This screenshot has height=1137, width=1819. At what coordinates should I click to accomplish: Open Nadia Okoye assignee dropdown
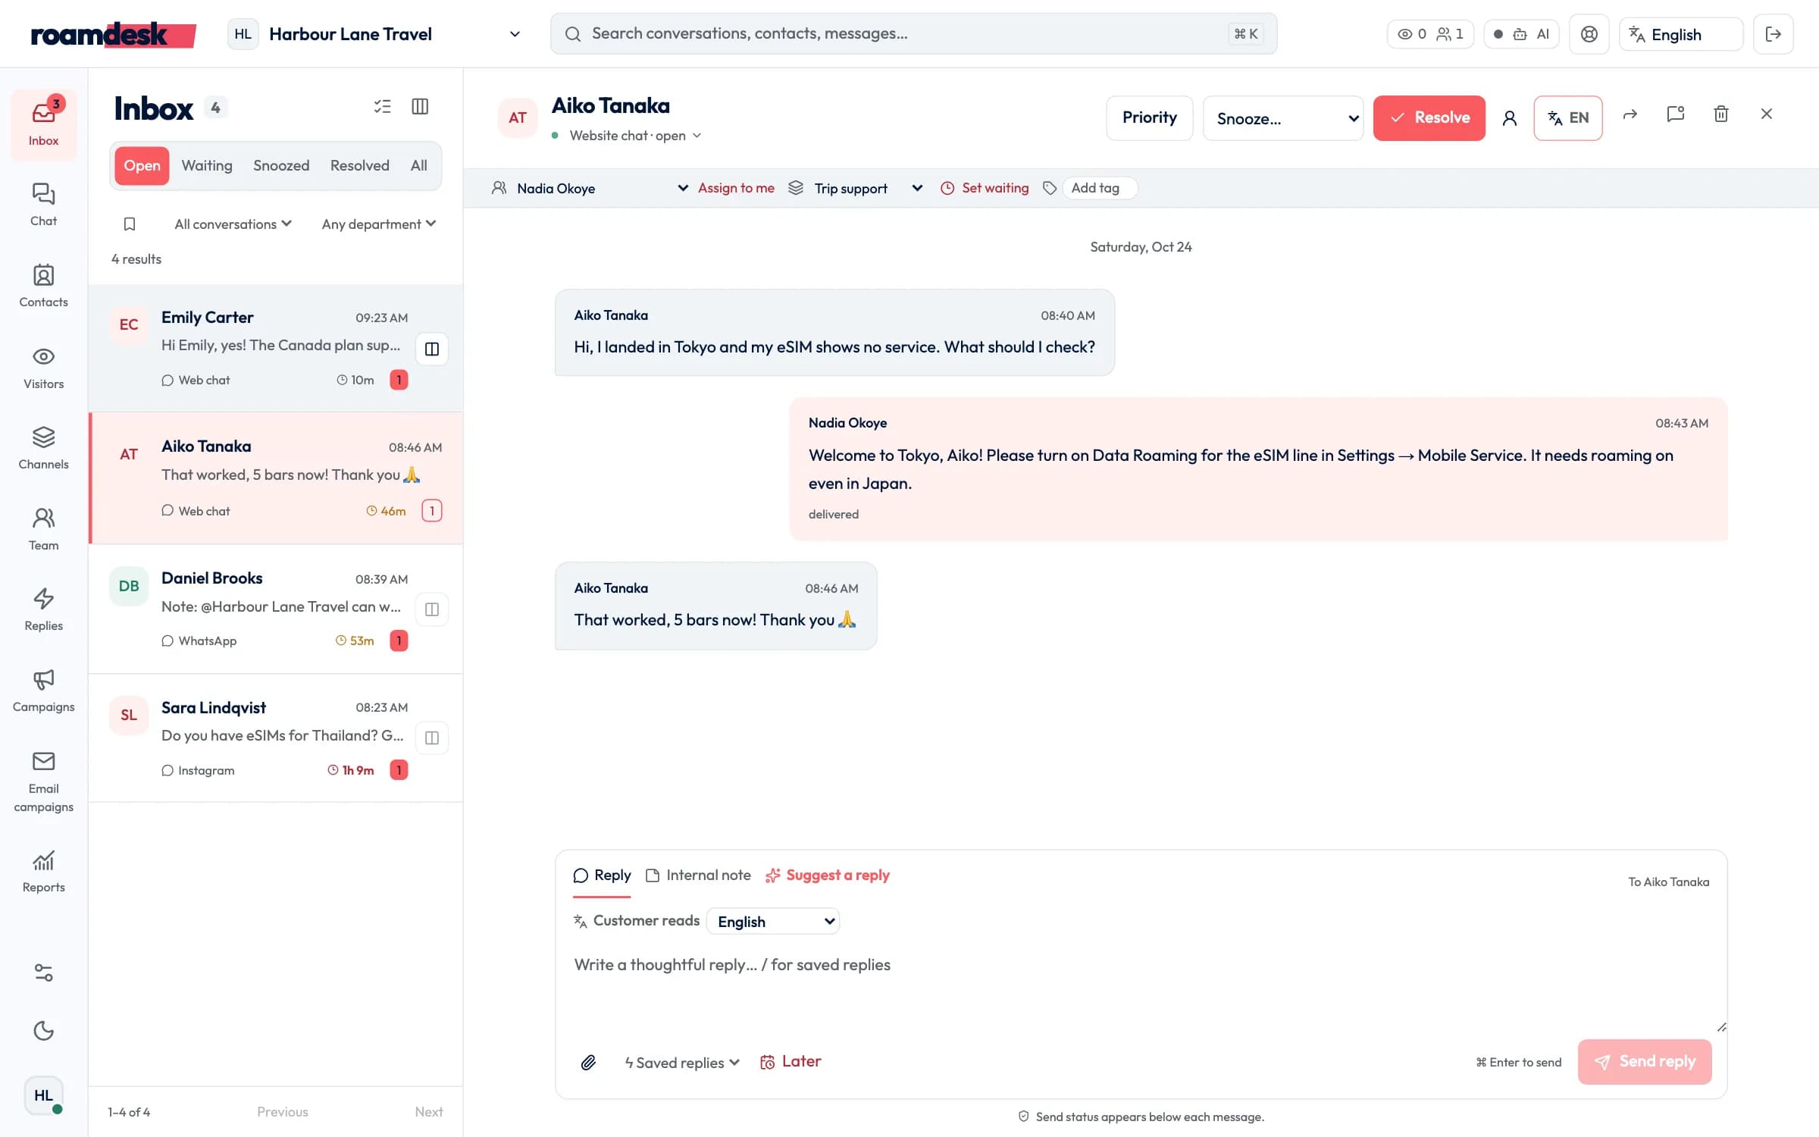point(603,188)
